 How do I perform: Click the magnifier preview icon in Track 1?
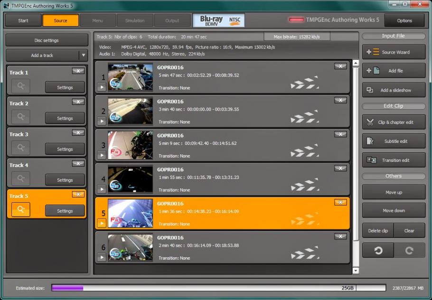21,87
